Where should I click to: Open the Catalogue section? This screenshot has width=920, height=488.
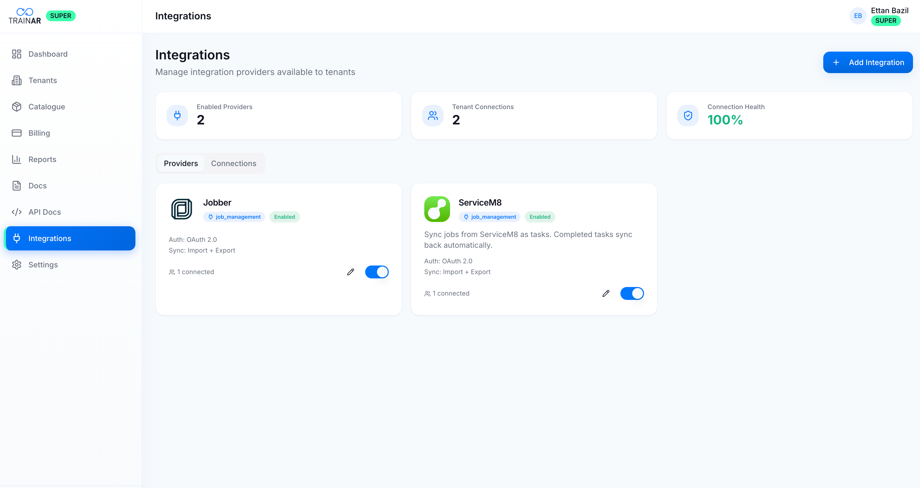pos(46,106)
